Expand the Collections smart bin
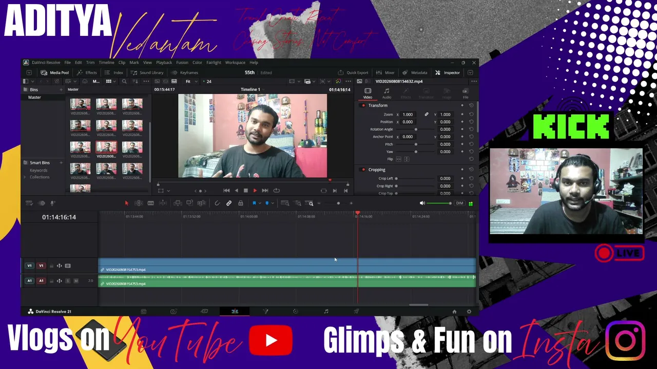 click(x=24, y=177)
